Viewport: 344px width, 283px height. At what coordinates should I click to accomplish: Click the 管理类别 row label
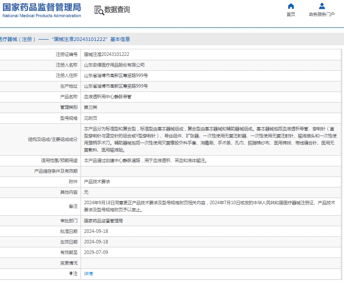(x=69, y=107)
